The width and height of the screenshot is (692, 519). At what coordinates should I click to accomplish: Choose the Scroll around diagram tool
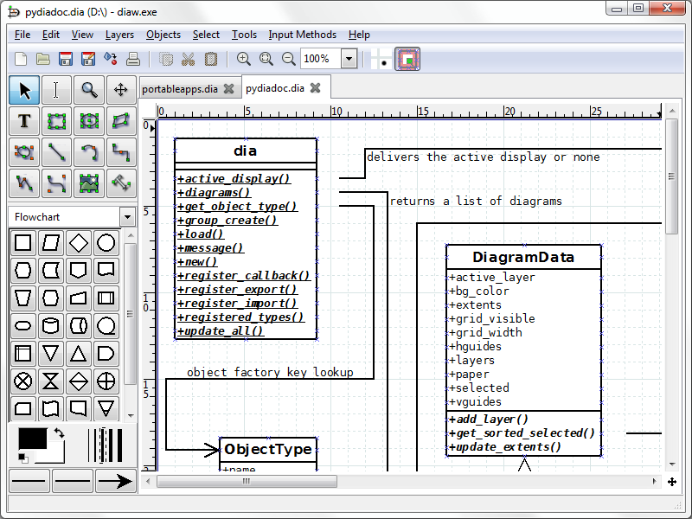(120, 89)
